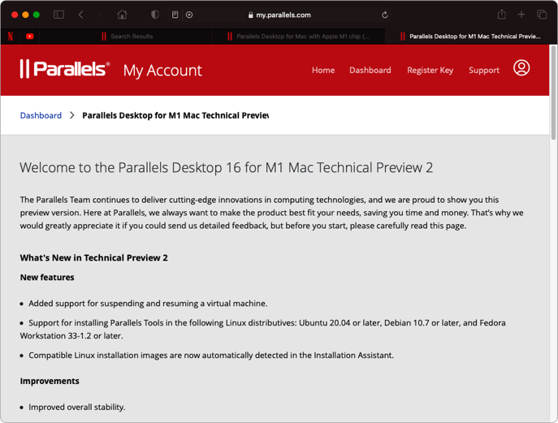The image size is (558, 423).
Task: Click the Improvements subheading
Action: (x=50, y=381)
